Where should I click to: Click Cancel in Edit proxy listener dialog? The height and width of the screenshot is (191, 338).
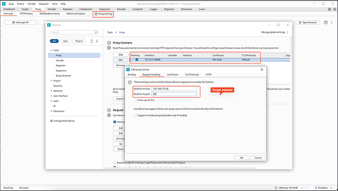point(258,158)
